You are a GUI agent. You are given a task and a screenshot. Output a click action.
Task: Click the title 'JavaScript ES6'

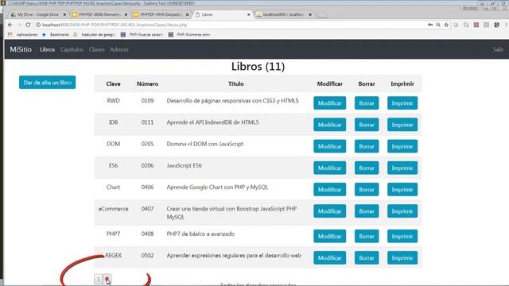click(184, 166)
